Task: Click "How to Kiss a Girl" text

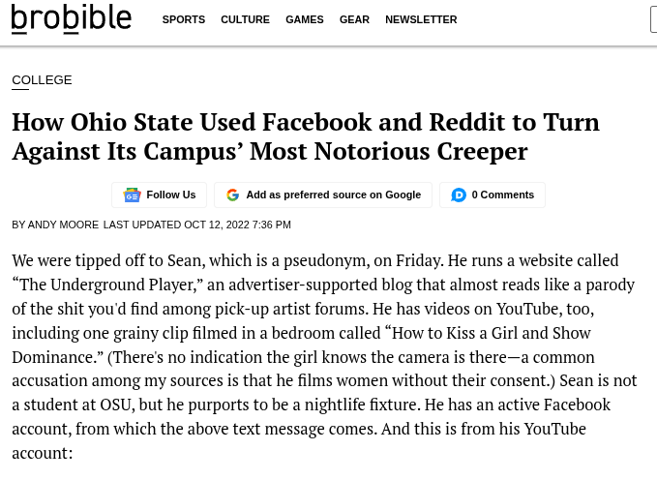Action: [x=447, y=333]
